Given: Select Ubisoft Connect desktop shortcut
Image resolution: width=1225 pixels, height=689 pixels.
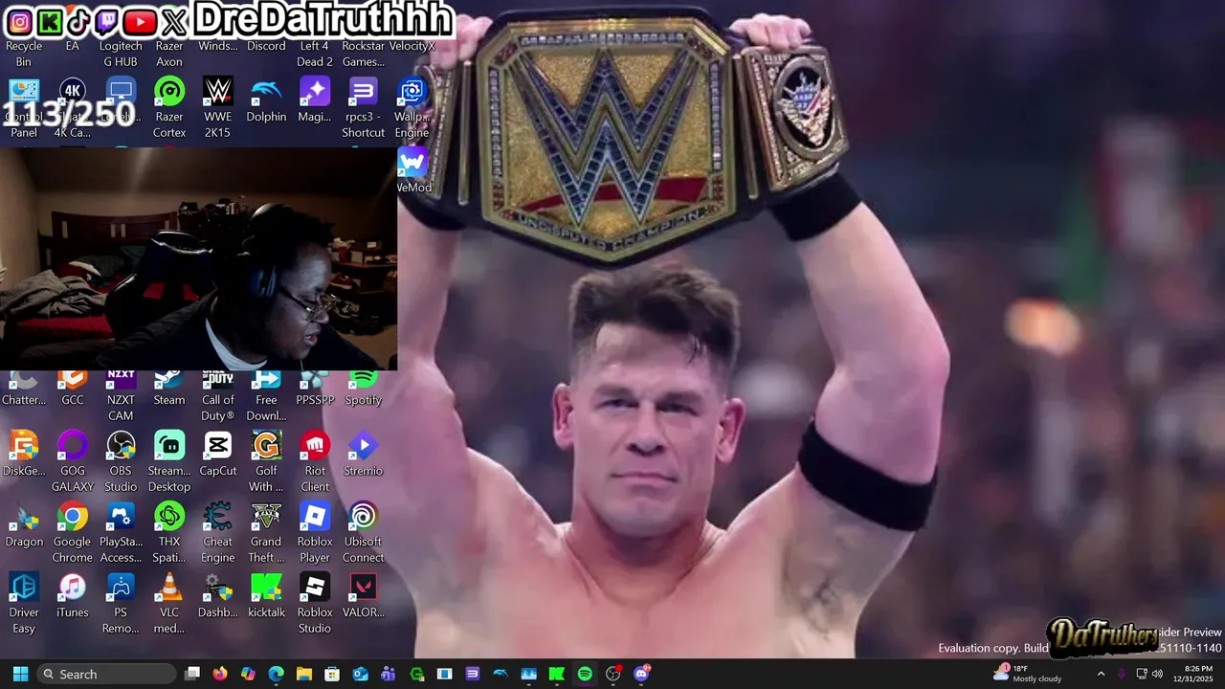Looking at the screenshot, I should [363, 532].
